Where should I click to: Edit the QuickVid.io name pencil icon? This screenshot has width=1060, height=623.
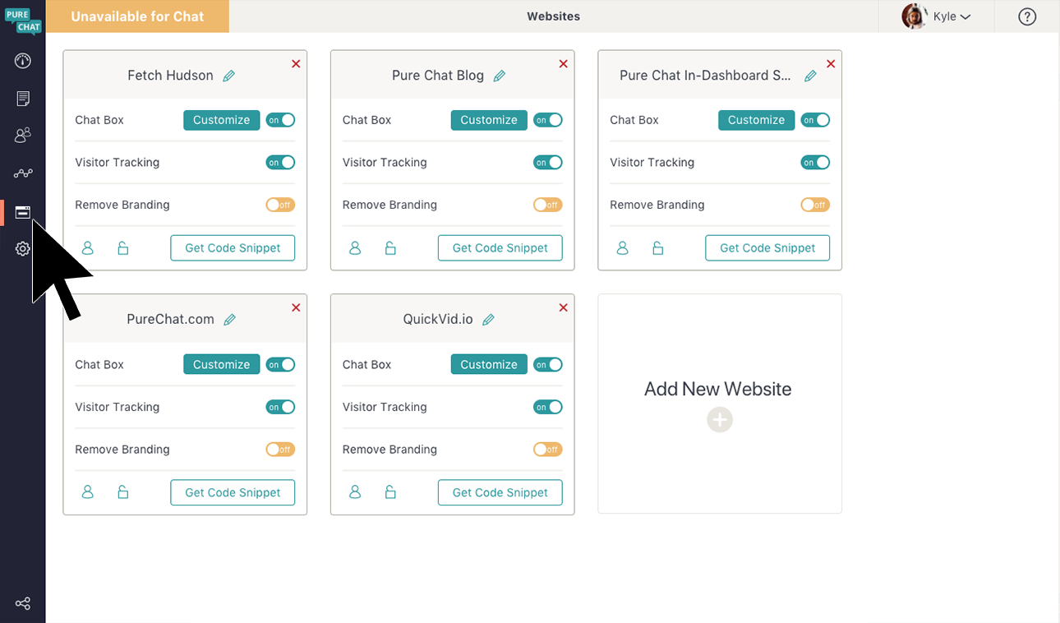coord(488,320)
